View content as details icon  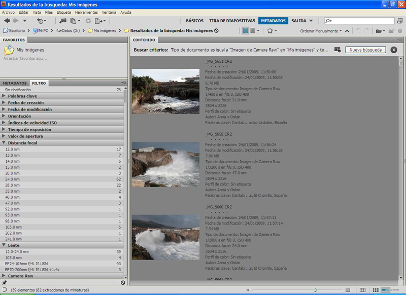pos(385,290)
